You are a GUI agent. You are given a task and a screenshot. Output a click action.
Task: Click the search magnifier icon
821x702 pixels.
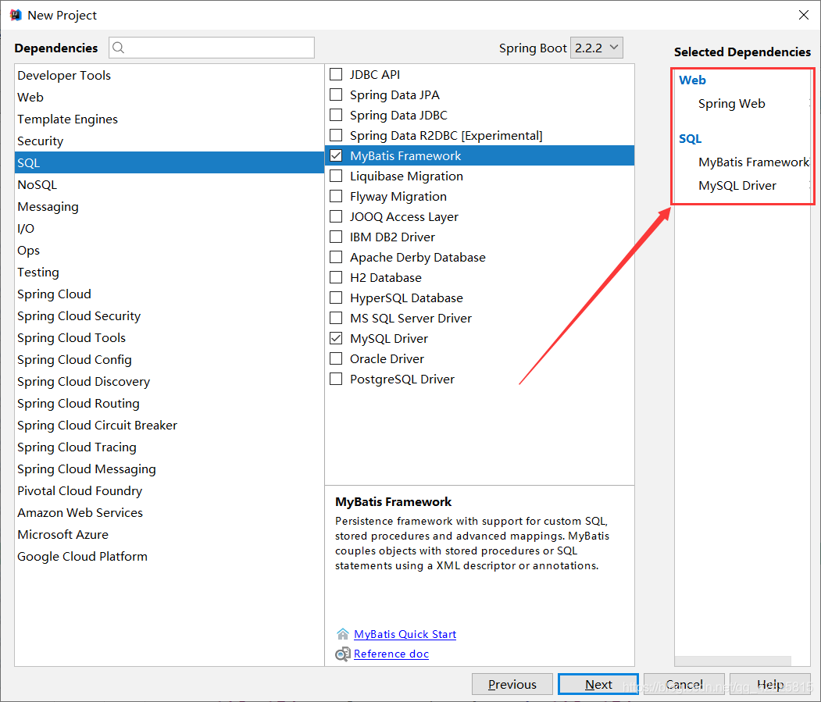119,48
